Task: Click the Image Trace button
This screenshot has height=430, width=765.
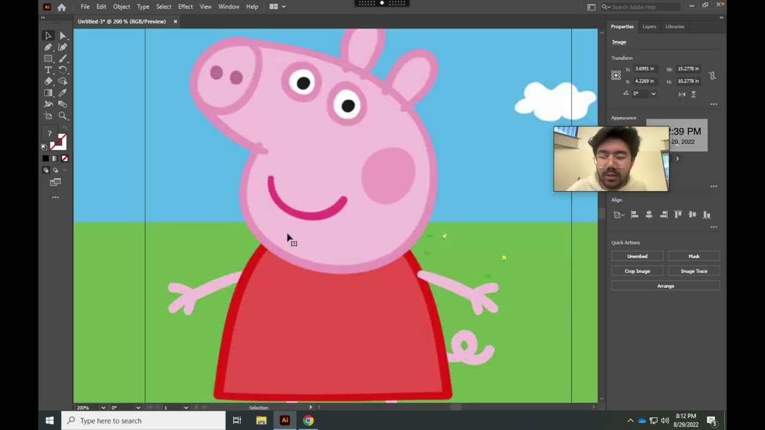Action: [694, 271]
